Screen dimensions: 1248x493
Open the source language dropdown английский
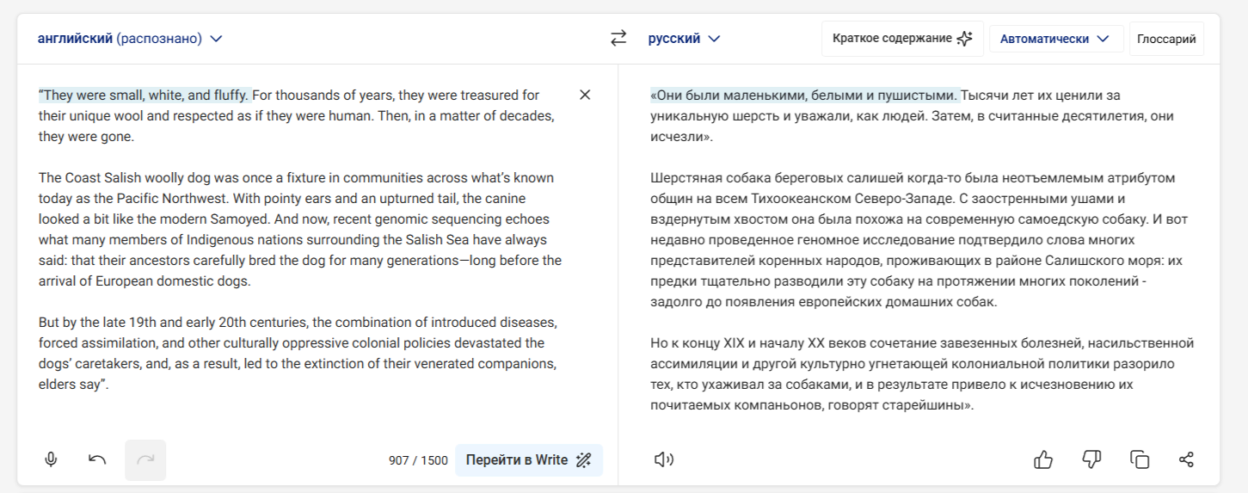pos(130,39)
